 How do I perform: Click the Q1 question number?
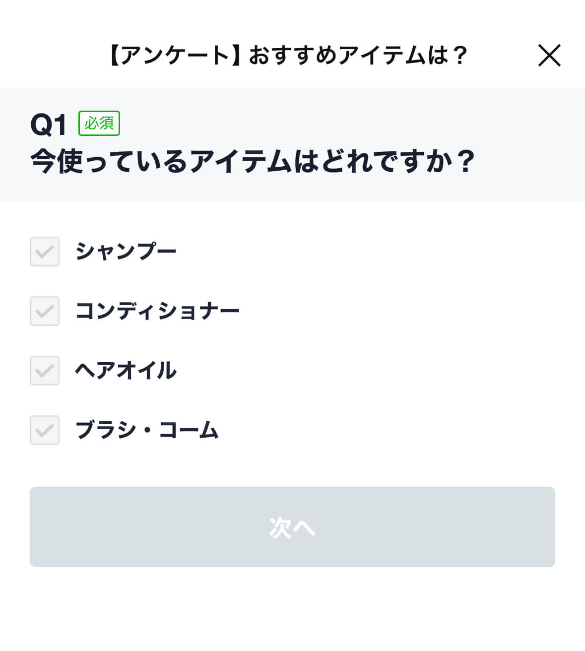pyautogui.click(x=48, y=124)
